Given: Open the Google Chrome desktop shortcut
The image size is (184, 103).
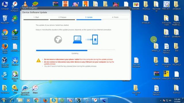Looking at the screenshot, I should coord(5,34).
